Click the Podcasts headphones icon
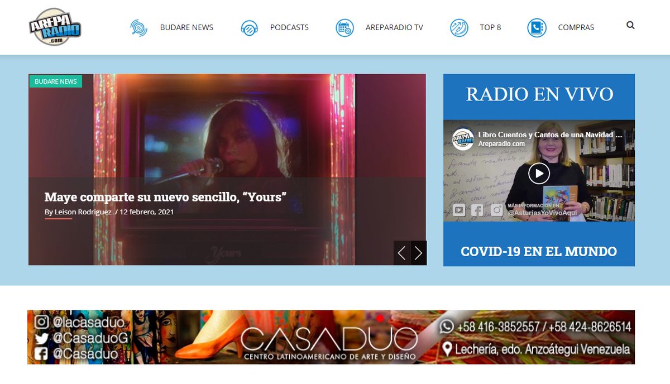670x384 pixels. coord(249,27)
